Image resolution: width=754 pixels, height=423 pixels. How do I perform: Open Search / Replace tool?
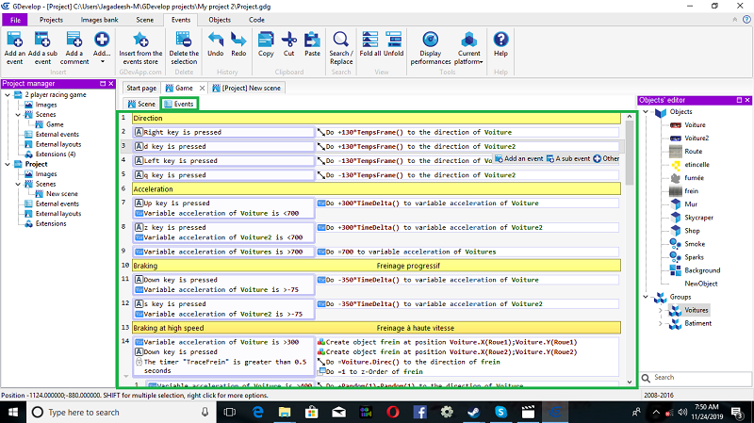tap(340, 41)
